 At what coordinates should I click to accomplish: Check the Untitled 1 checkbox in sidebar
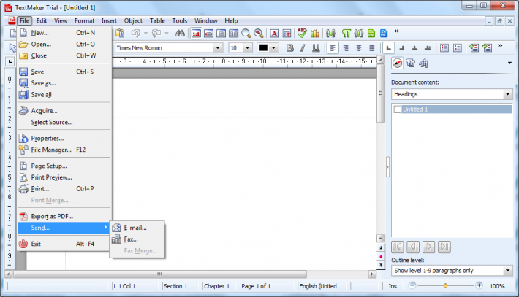[x=398, y=109]
